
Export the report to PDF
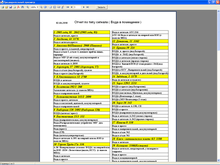point(18,7)
